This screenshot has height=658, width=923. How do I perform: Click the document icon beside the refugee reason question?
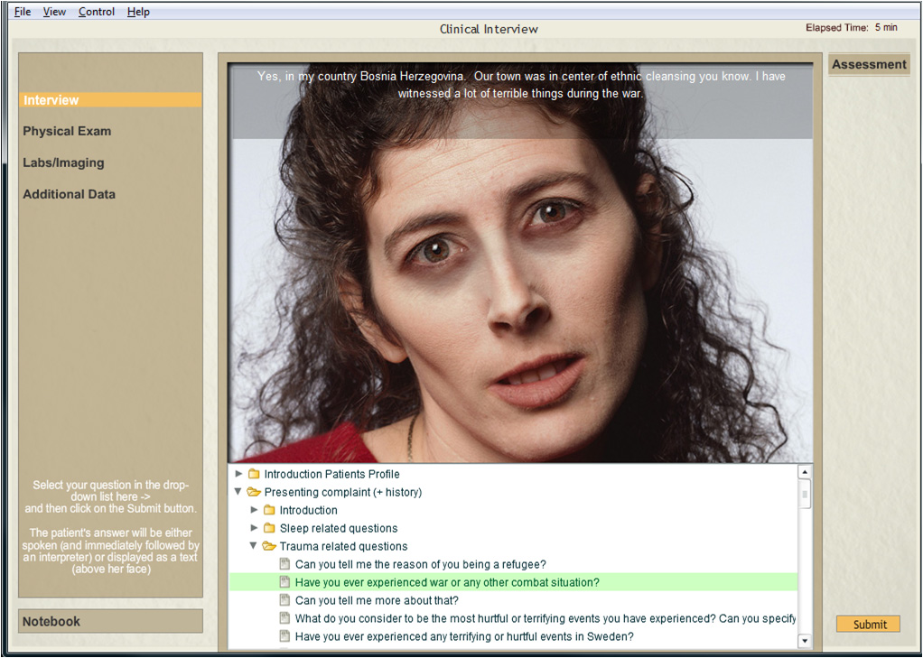point(284,564)
